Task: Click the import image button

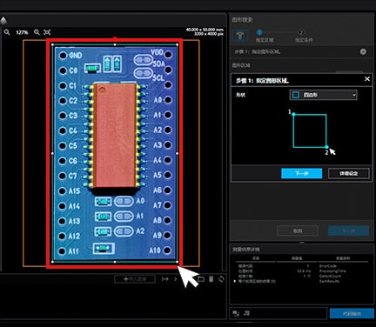Action: click(x=135, y=279)
